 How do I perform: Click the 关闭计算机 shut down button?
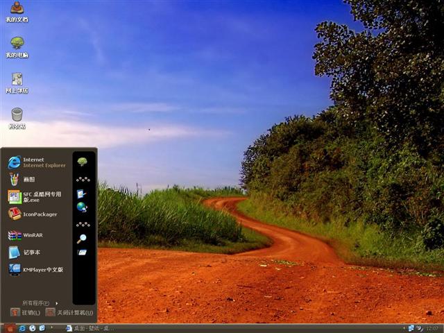69,312
